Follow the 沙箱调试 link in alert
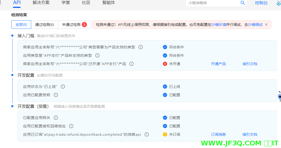This screenshot has width=281, height=148. (x=255, y=25)
